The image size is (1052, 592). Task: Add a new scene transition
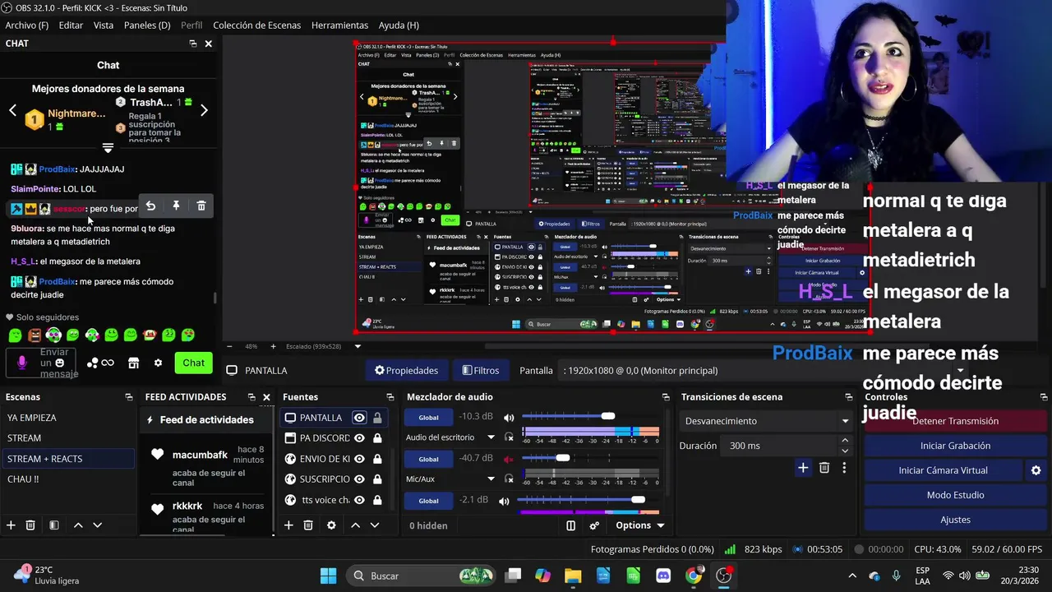803,468
